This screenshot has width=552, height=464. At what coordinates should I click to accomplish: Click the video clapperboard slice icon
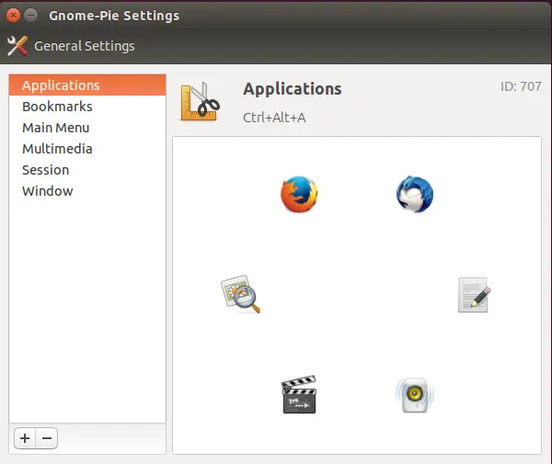point(299,395)
